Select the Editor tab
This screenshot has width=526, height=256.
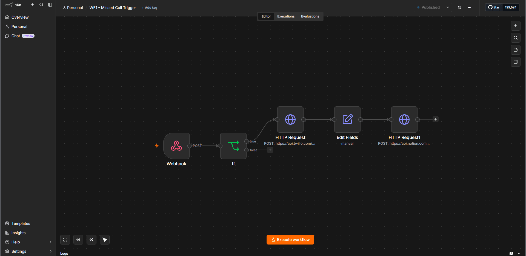tap(266, 16)
